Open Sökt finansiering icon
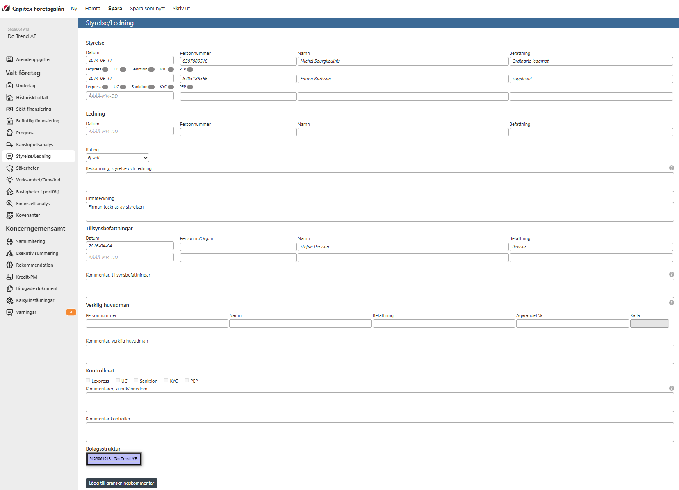This screenshot has width=679, height=490. pyautogui.click(x=9, y=109)
